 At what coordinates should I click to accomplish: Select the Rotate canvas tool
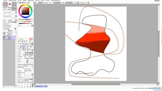coord(23,41)
